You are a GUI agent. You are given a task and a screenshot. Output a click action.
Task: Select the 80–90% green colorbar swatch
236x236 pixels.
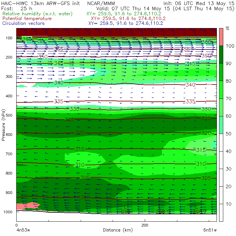tap(221, 72)
